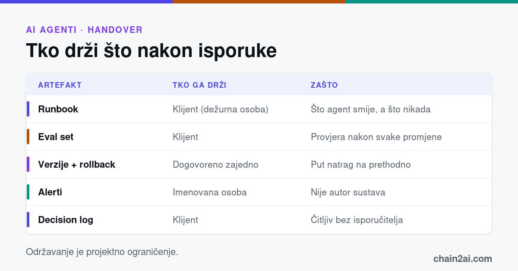Select the ARTEFAKT column header
Image resolution: width=518 pixels, height=271 pixels.
pos(60,85)
